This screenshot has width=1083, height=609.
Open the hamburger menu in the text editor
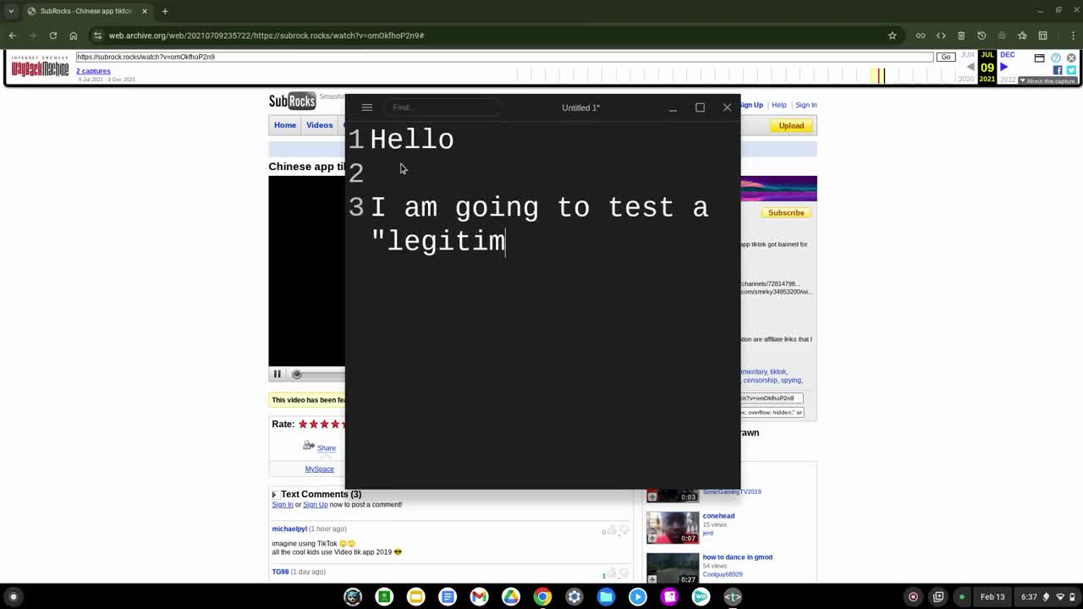[x=366, y=107]
